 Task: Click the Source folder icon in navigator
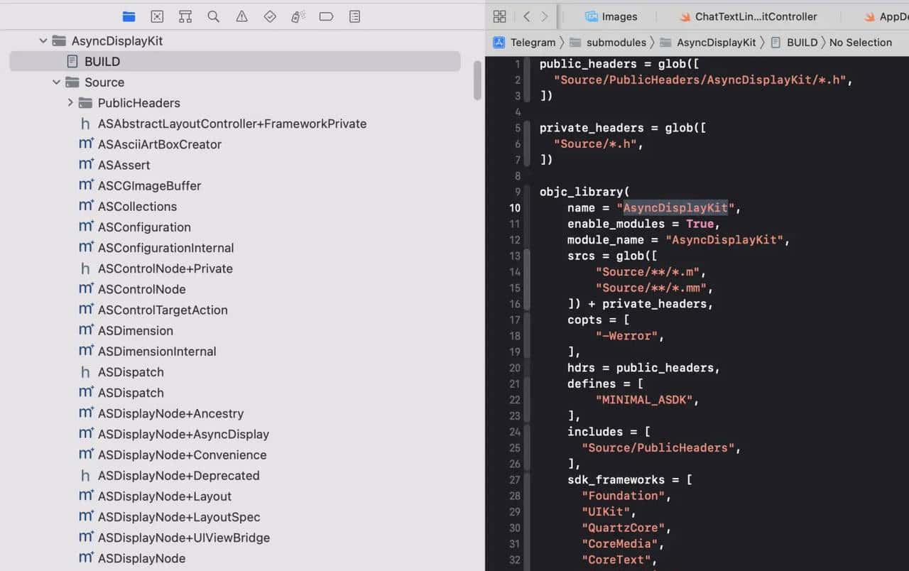tap(72, 82)
